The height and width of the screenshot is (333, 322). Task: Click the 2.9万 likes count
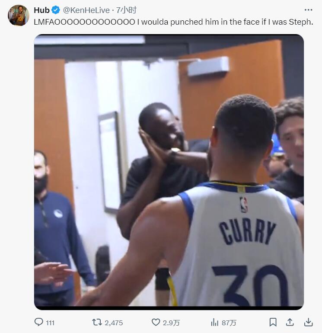coord(172,323)
